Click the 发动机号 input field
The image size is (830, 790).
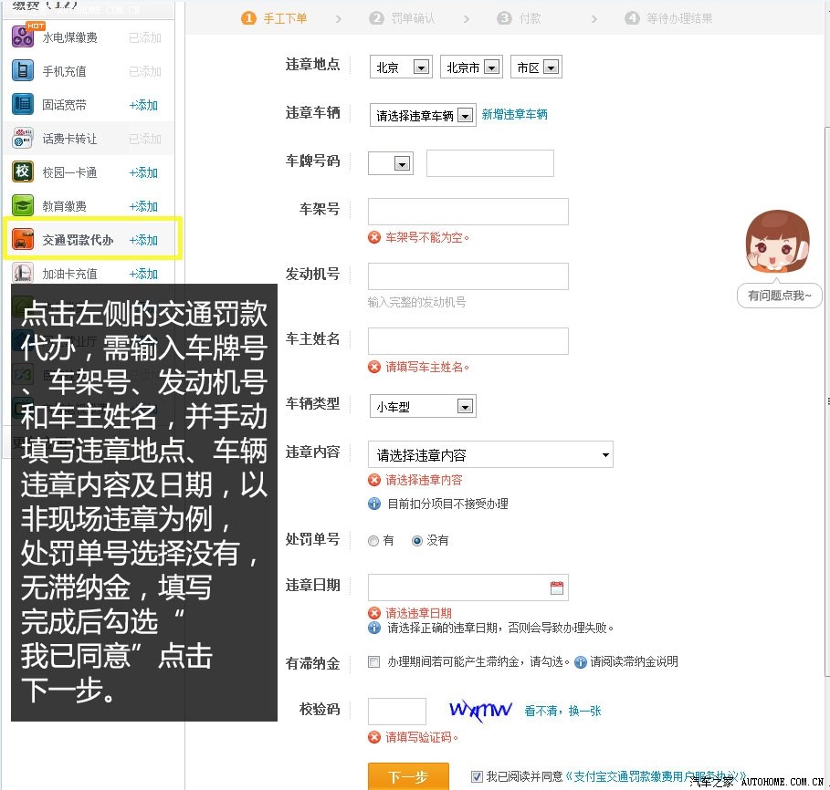click(x=468, y=276)
